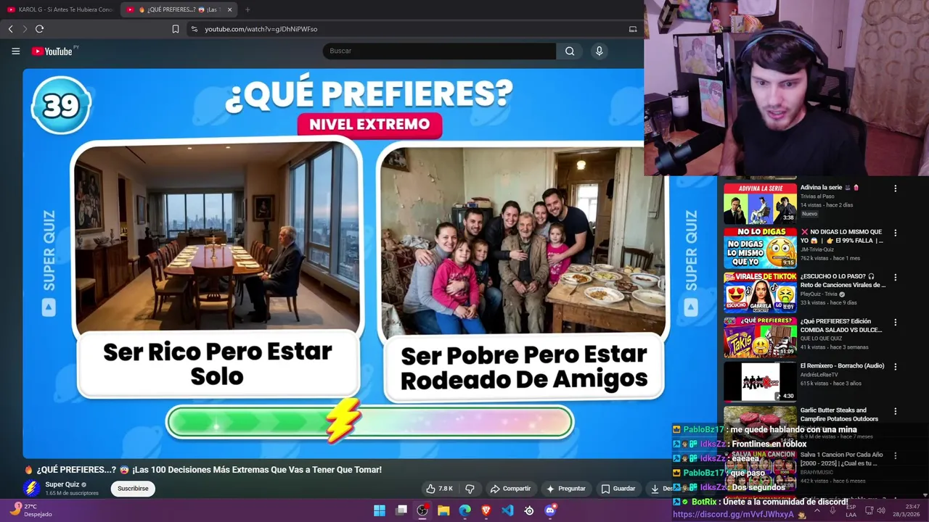This screenshot has width=929, height=522.
Task: Open Discord from taskbar
Action: pyautogui.click(x=550, y=510)
